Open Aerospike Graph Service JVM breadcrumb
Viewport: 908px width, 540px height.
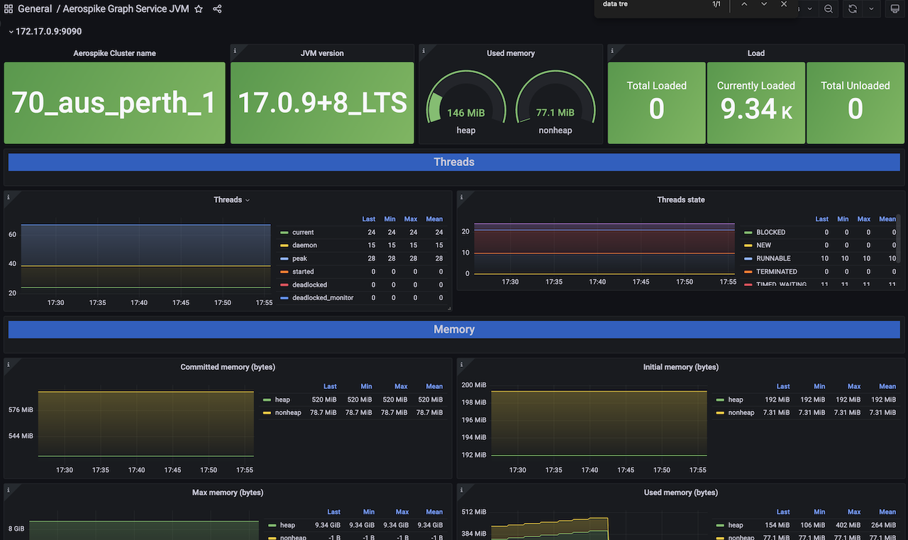(x=126, y=9)
